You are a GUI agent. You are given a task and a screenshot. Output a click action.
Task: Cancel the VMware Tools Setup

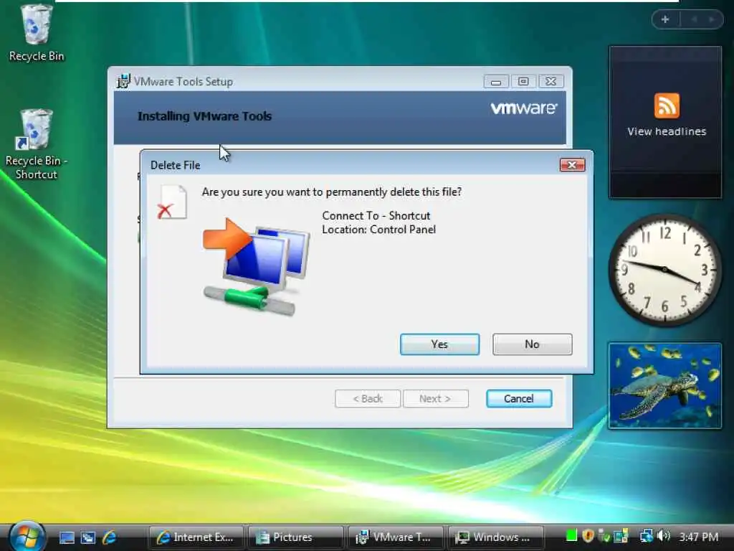pyautogui.click(x=519, y=399)
